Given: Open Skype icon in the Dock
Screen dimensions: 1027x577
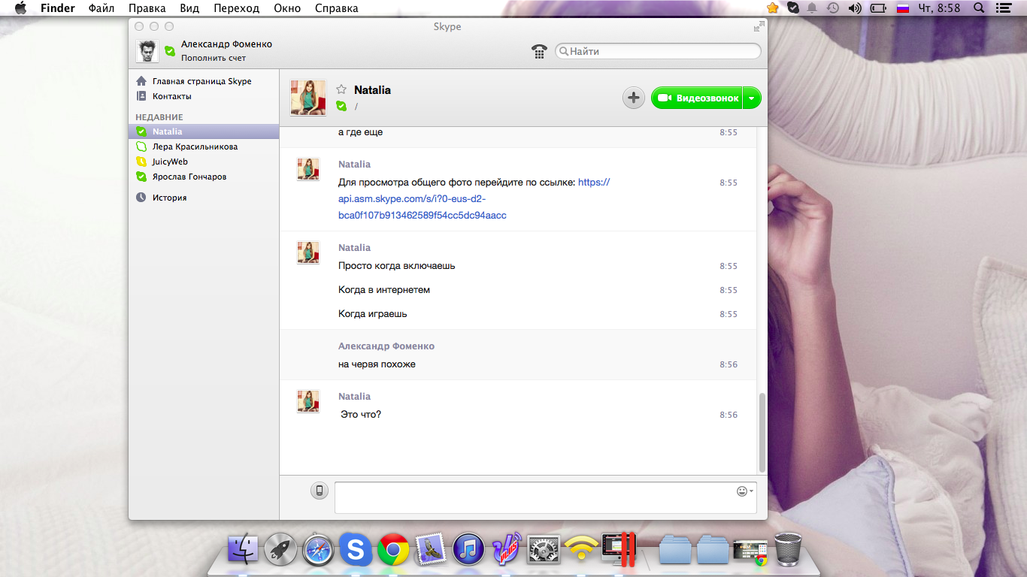Looking at the screenshot, I should 356,549.
